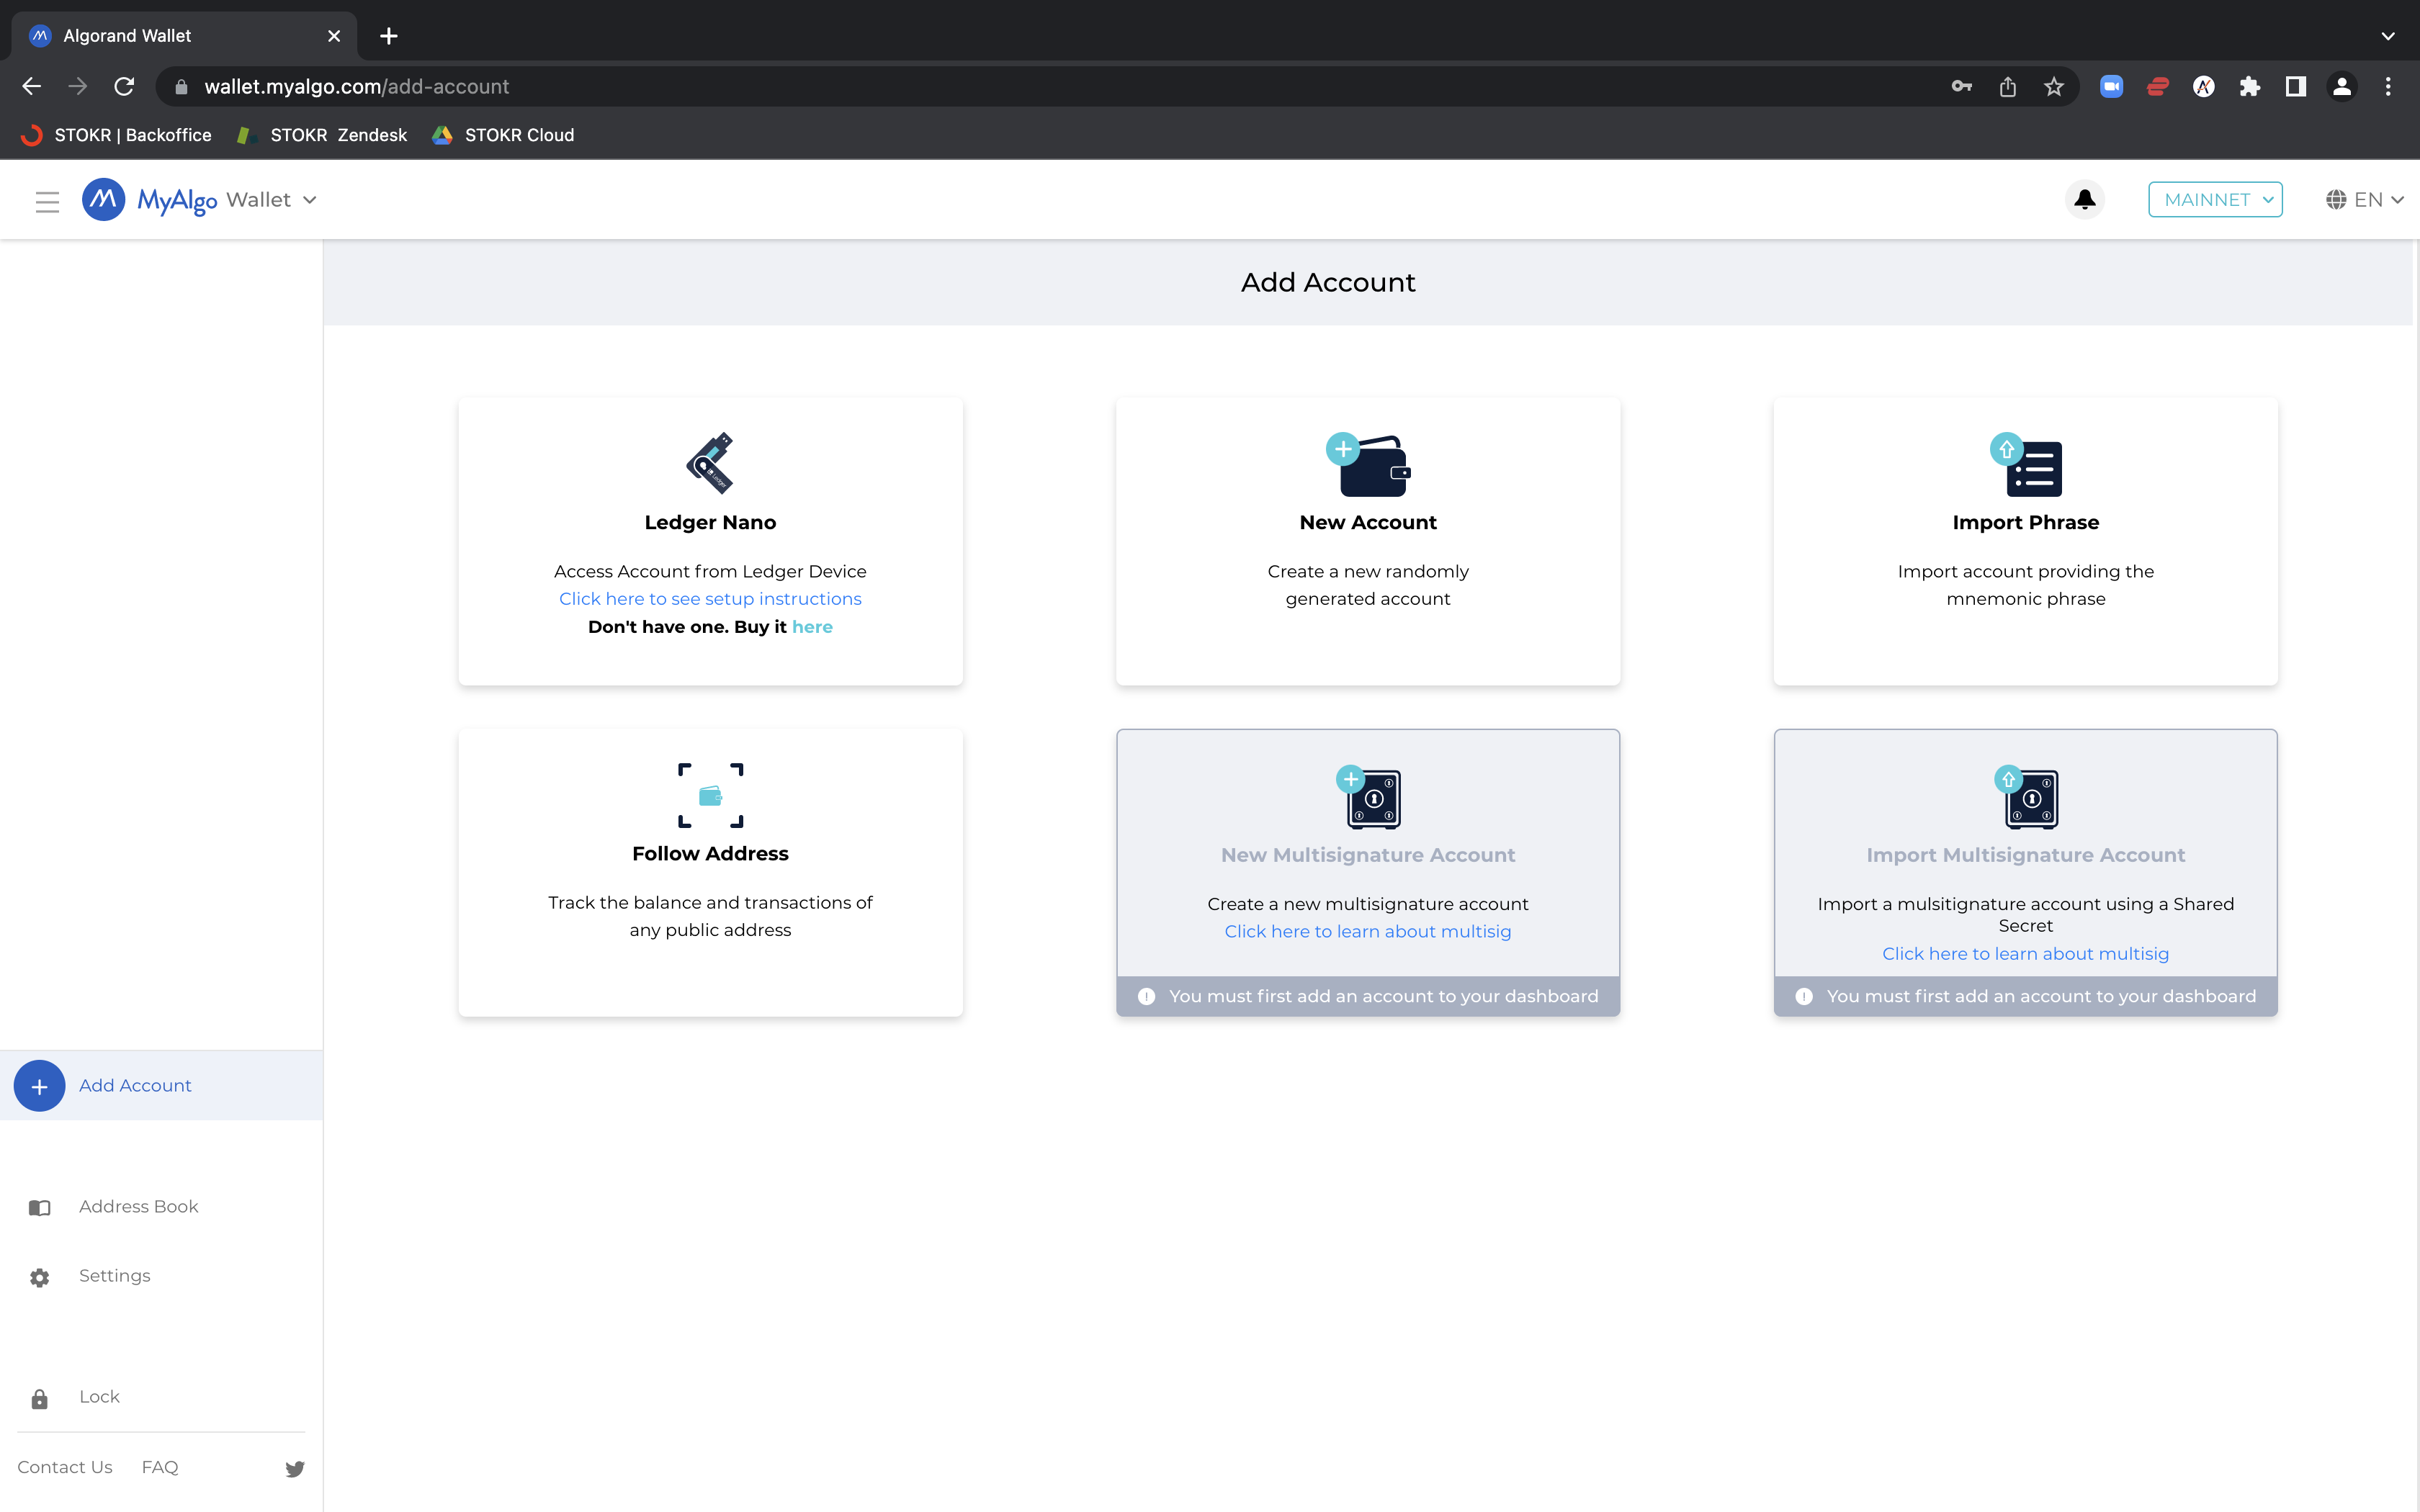Click the Import Phrase list icon
This screenshot has height=1512, width=2420.
click(2025, 465)
